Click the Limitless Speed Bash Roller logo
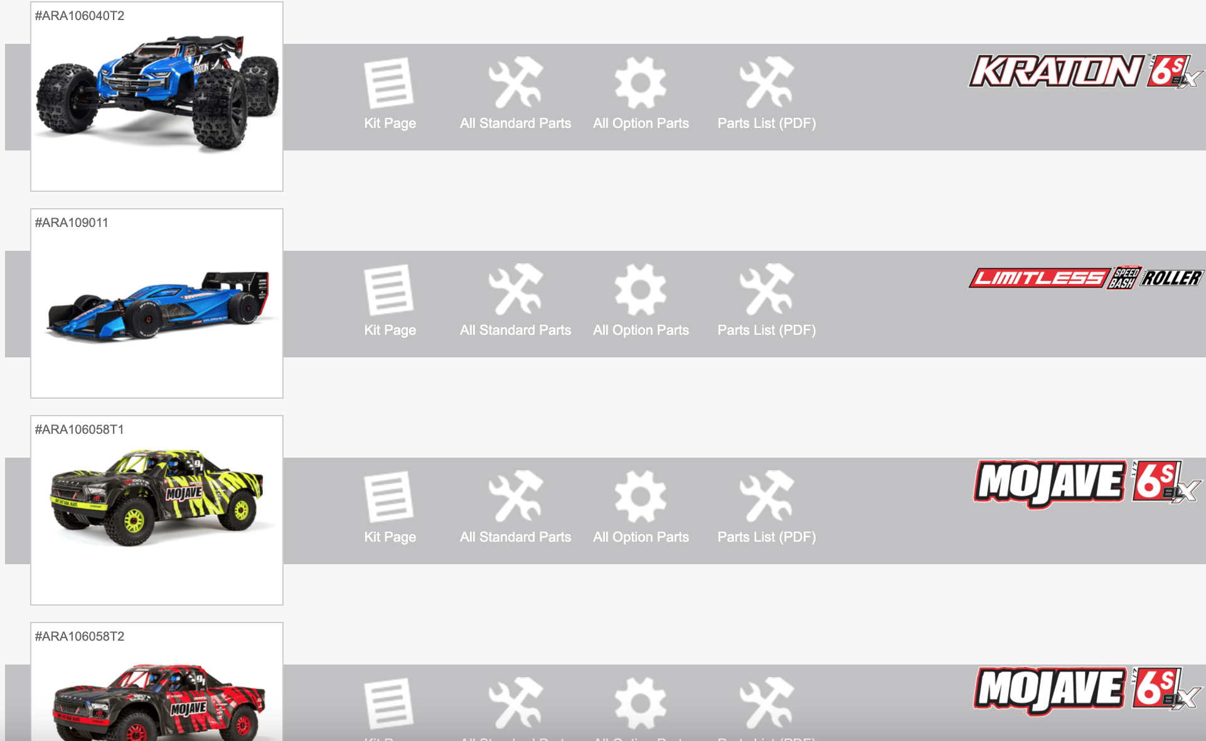Viewport: 1206px width, 741px height. tap(1086, 277)
